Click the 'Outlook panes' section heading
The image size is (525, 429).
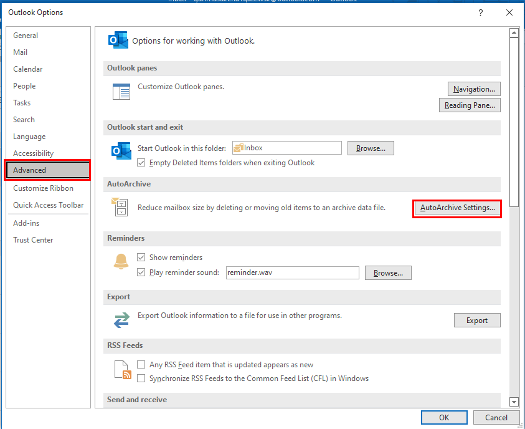(132, 68)
